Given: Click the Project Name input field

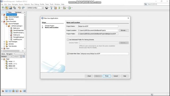Looking at the screenshot, I should tap(98, 26).
